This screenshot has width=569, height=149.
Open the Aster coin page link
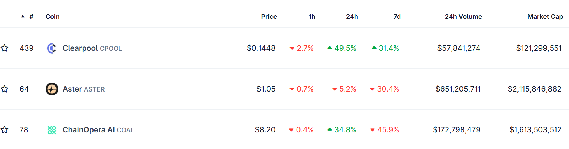pos(73,89)
